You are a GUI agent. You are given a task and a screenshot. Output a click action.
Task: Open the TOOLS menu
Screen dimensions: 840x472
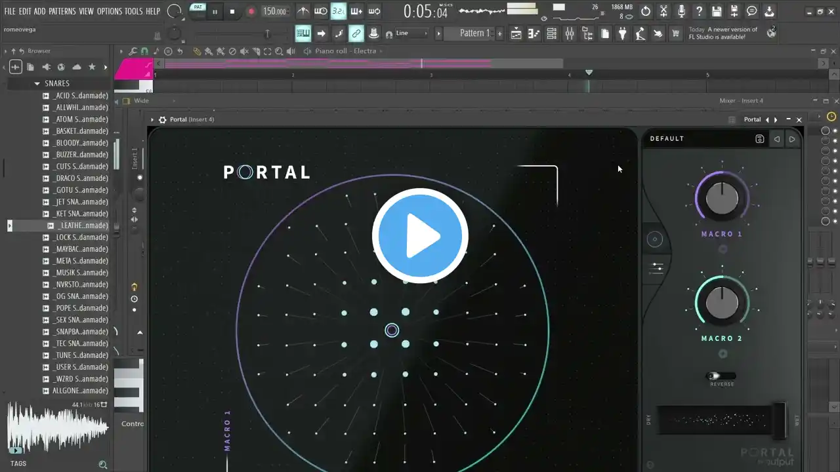(x=133, y=11)
